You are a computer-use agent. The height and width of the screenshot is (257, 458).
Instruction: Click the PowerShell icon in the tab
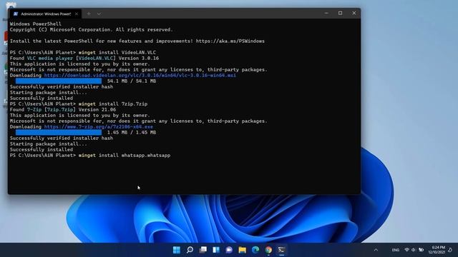16,14
